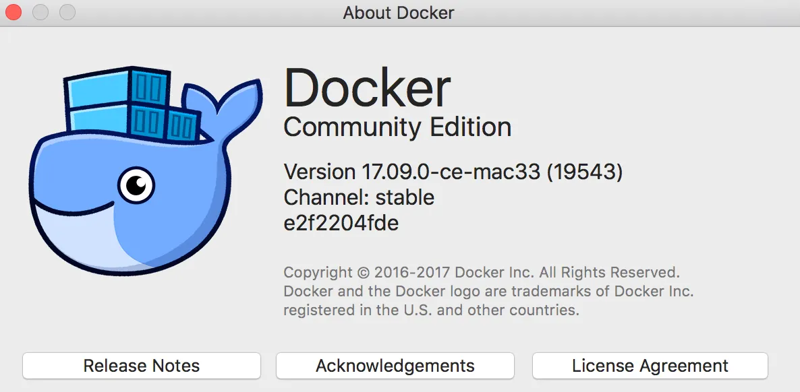
Task: Click the large 'Docker' heading
Action: click(368, 88)
